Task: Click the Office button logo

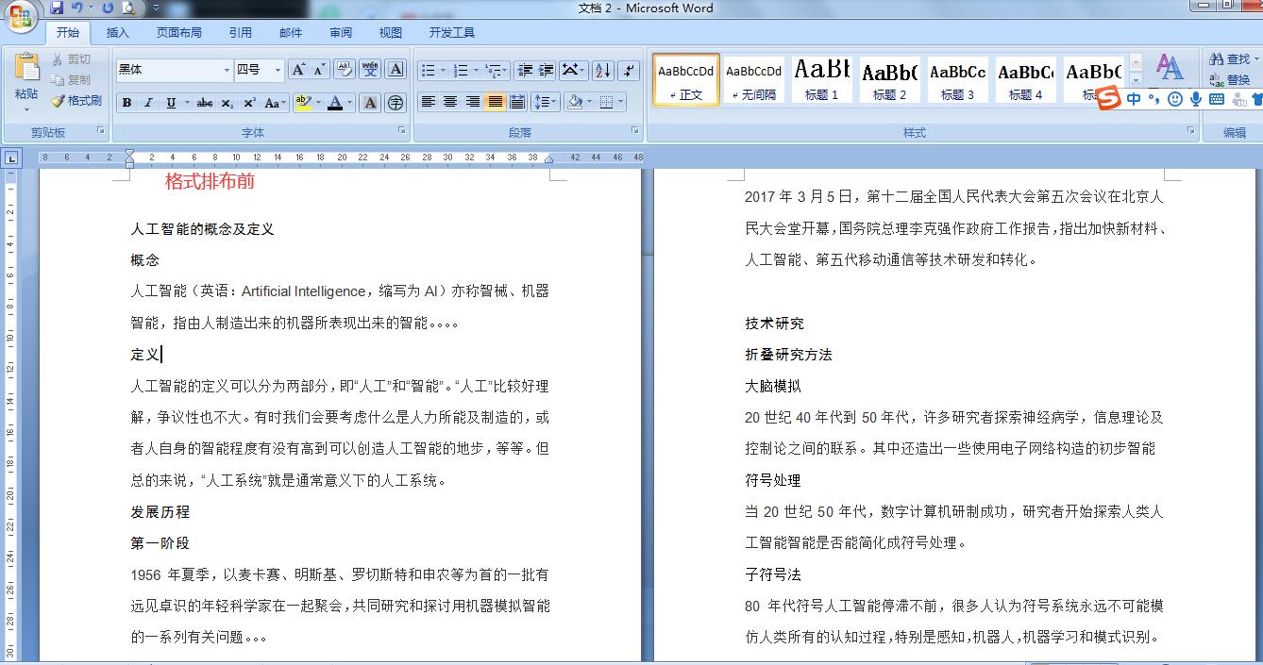Action: (20, 16)
